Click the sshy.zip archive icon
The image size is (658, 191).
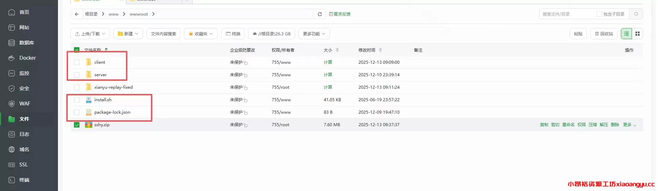[x=88, y=124]
